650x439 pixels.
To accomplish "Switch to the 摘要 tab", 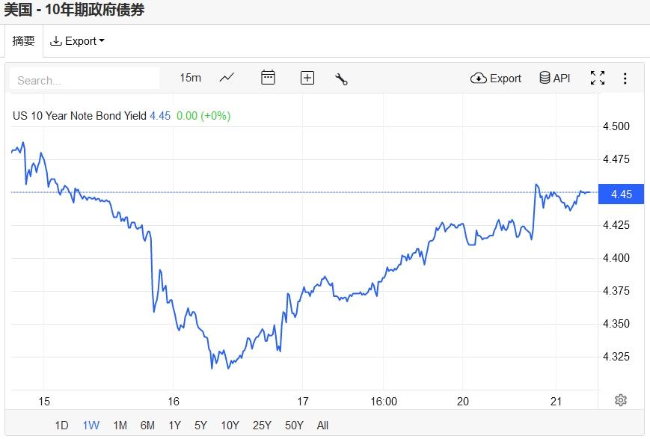I will [x=24, y=41].
